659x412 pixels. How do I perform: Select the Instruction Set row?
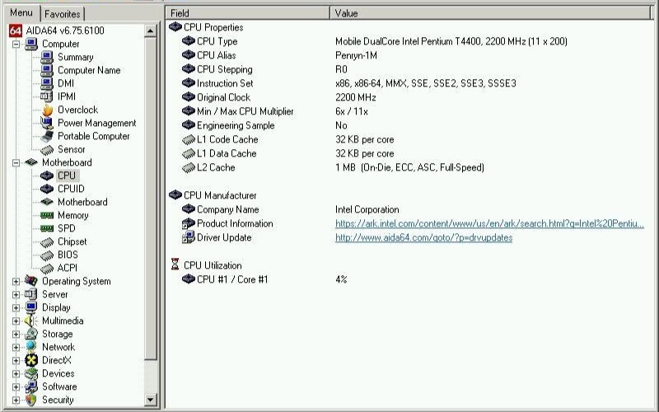point(408,83)
